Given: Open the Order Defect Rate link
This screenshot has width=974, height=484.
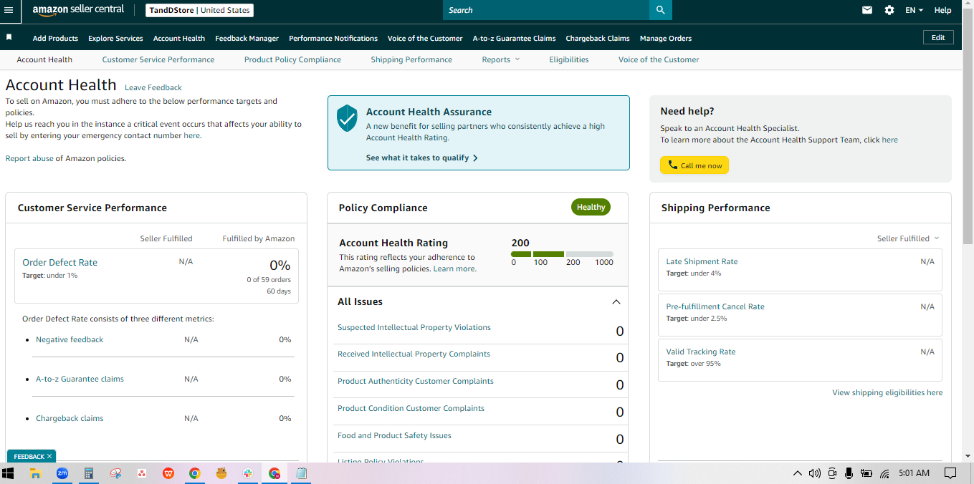Looking at the screenshot, I should [x=59, y=262].
